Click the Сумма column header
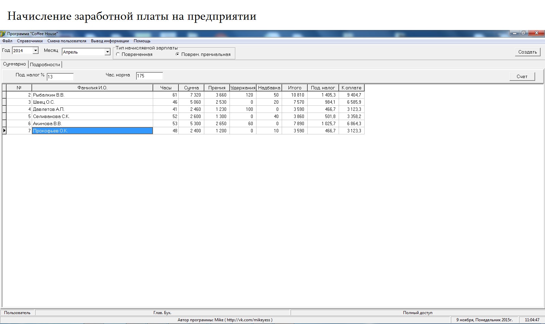 click(x=191, y=88)
